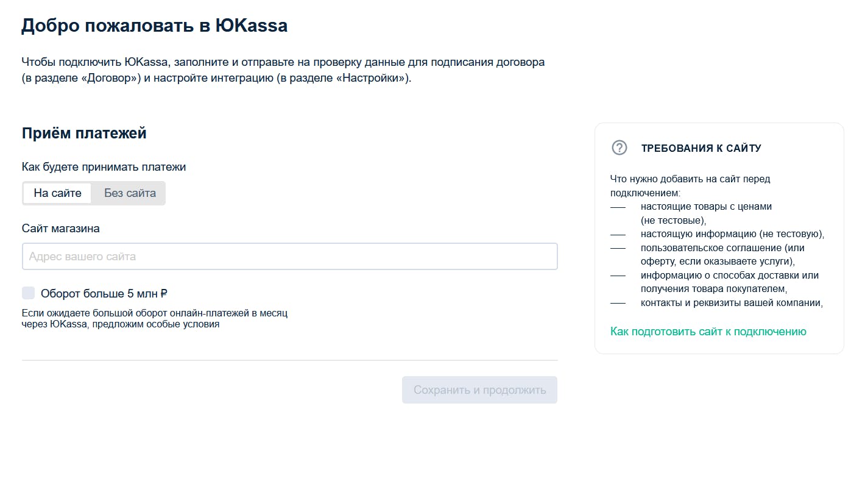Screen dimensions: 865x481
Task: Switch to «Без сайта» payment option
Action: pyautogui.click(x=130, y=193)
